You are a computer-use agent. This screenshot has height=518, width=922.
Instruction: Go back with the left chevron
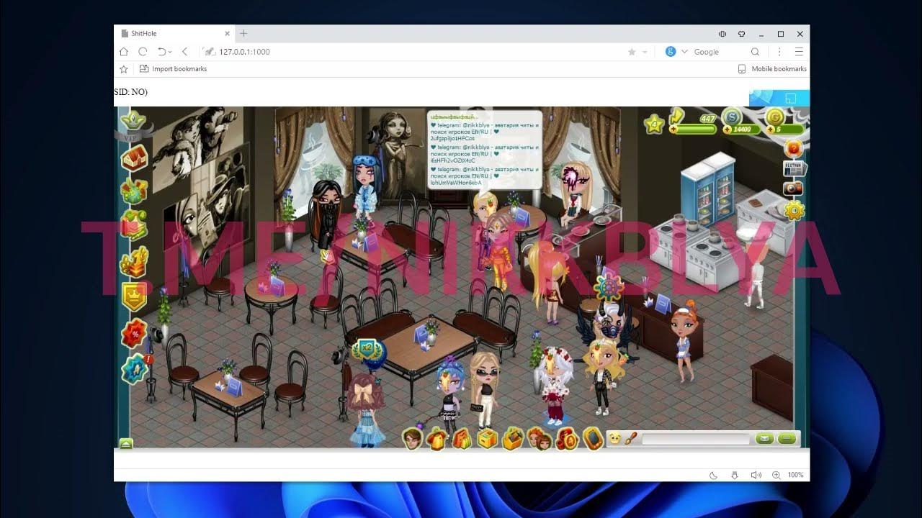184,52
